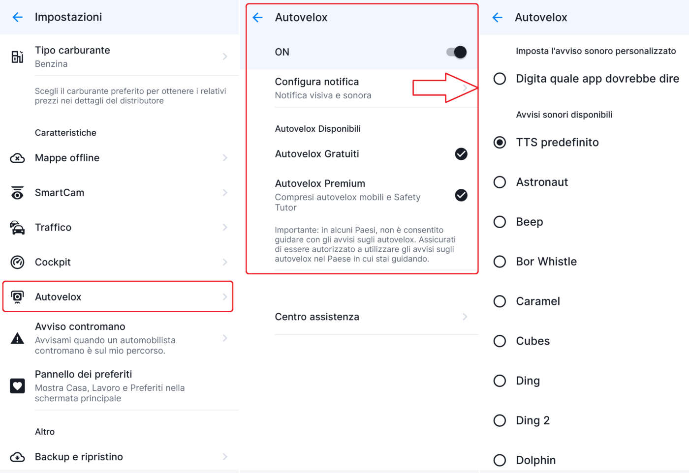Tap the SmartCam camera icon
This screenshot has height=473, width=689.
[x=17, y=193]
